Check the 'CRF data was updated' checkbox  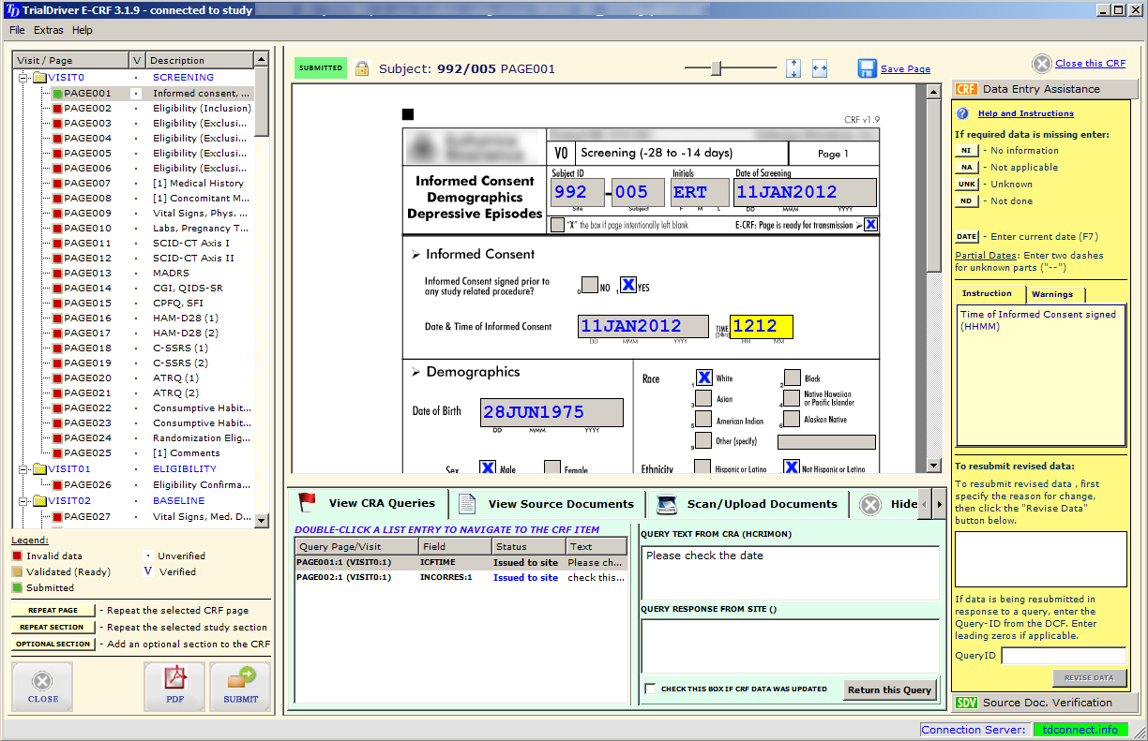pos(650,689)
